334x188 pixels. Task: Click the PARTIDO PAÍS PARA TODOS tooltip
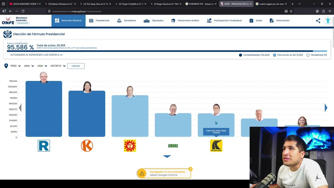pos(216,132)
